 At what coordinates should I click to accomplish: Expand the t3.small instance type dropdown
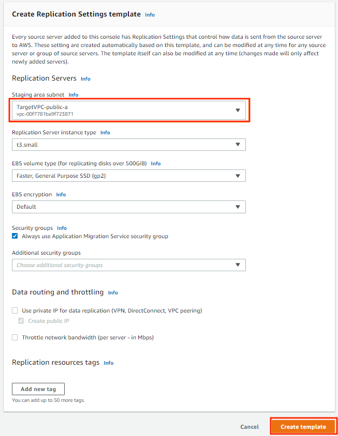[x=129, y=145]
